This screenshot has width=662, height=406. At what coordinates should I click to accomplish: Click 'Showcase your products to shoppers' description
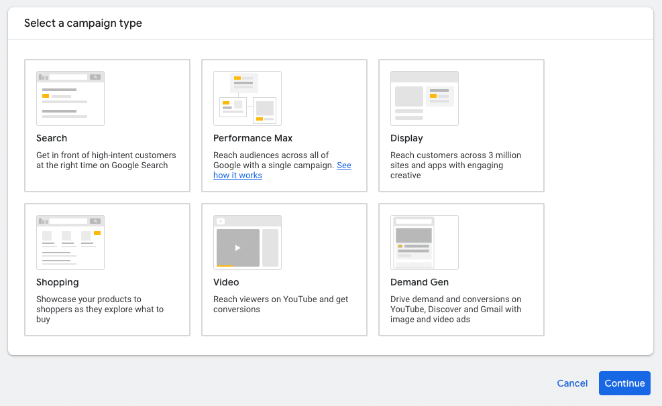coord(100,310)
